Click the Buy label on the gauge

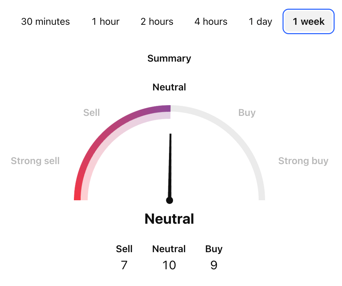pyautogui.click(x=247, y=113)
